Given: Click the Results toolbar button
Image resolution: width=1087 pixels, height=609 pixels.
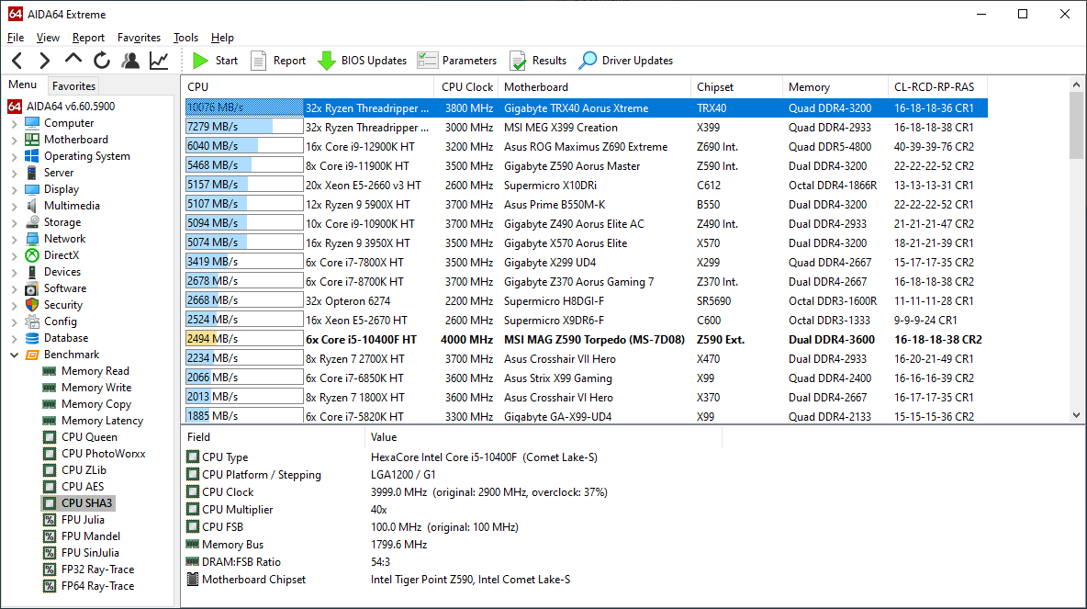Looking at the screenshot, I should tap(538, 61).
